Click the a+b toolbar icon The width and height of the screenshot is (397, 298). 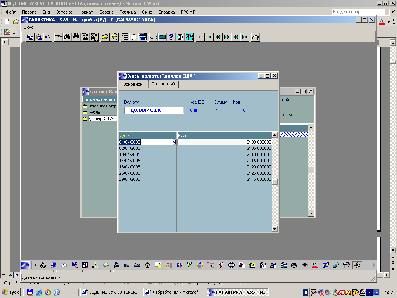154,37
